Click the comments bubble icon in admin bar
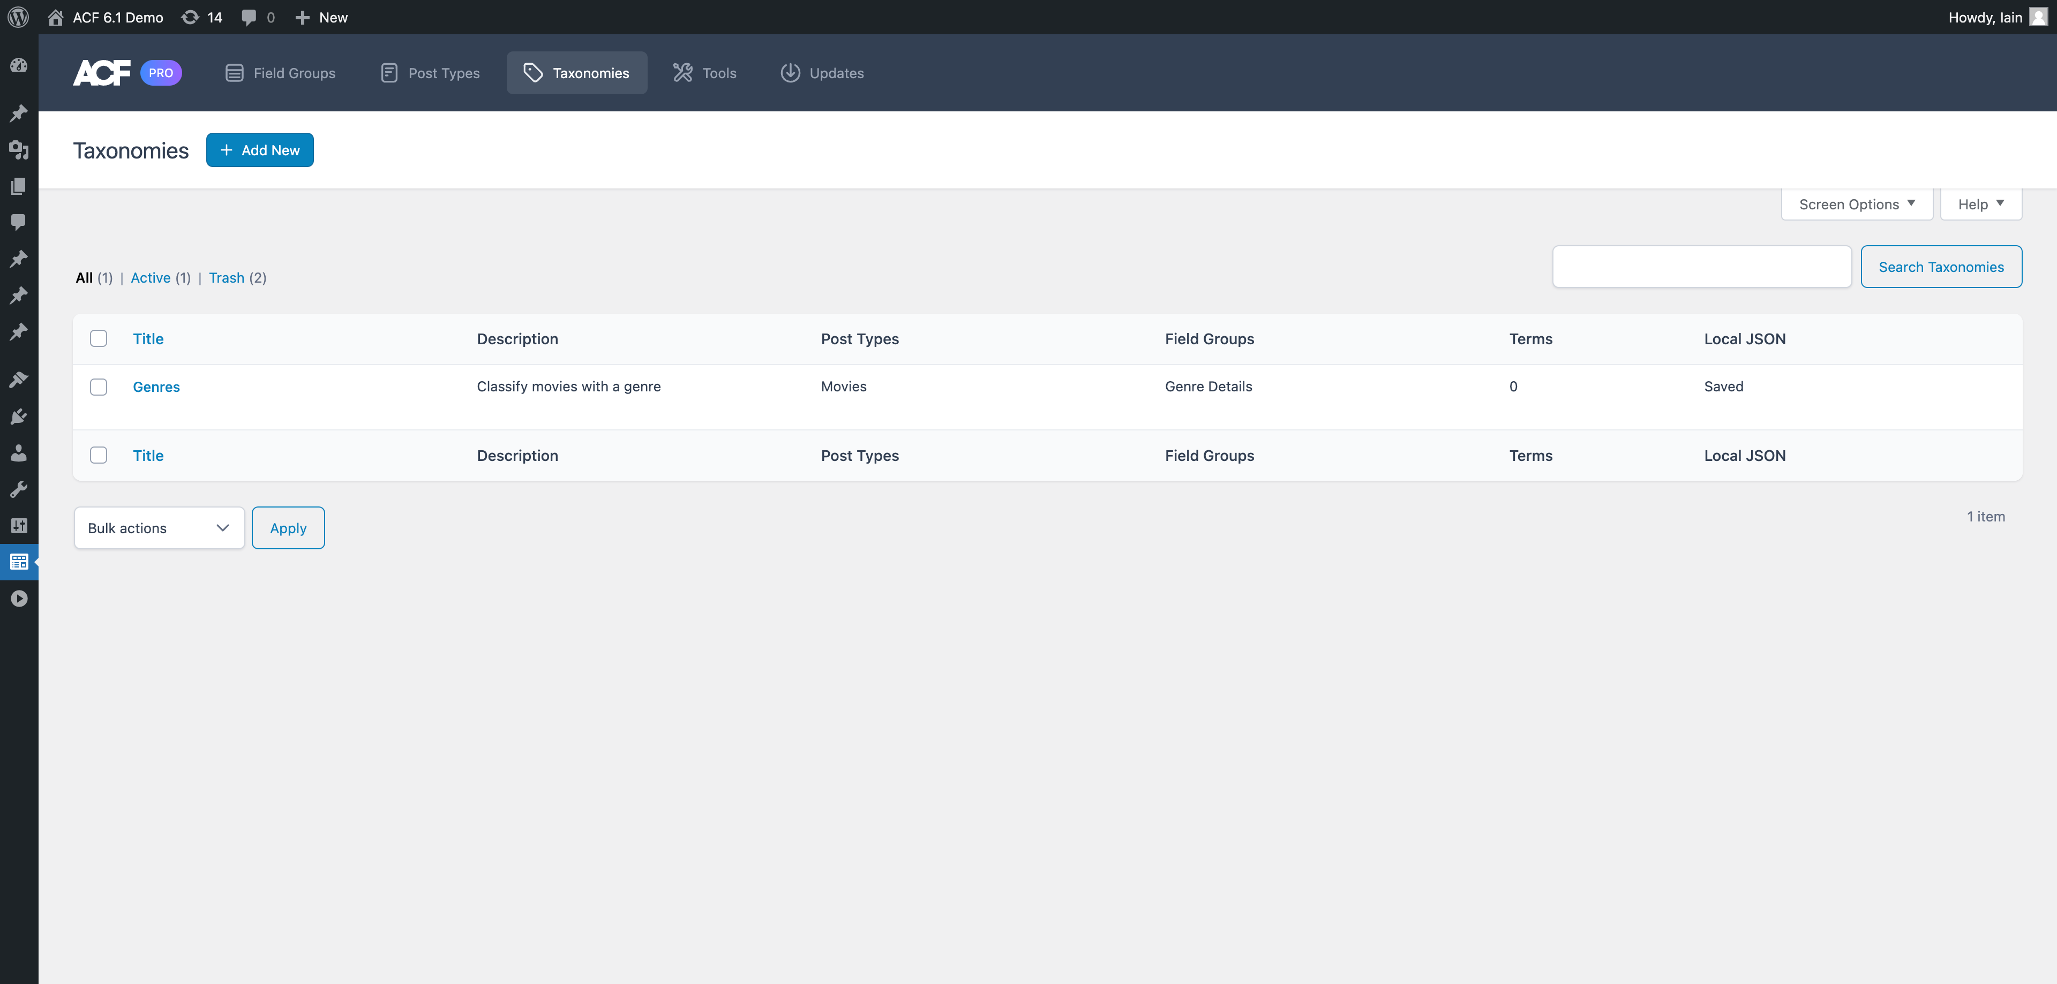Image resolution: width=2057 pixels, height=984 pixels. [249, 17]
